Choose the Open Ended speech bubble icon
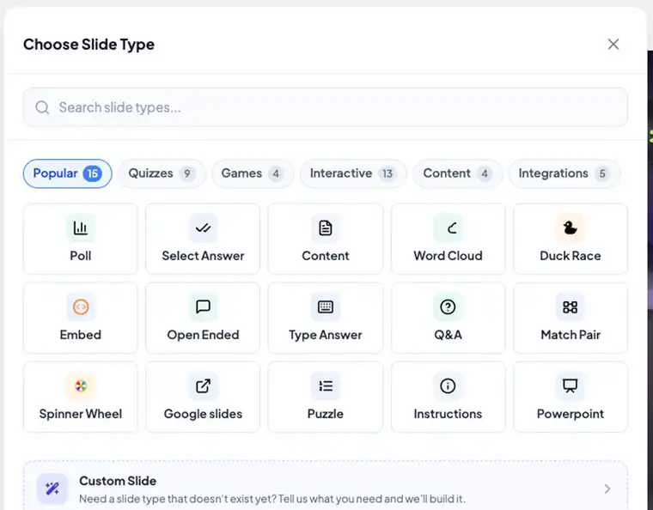653x510 pixels. click(204, 307)
